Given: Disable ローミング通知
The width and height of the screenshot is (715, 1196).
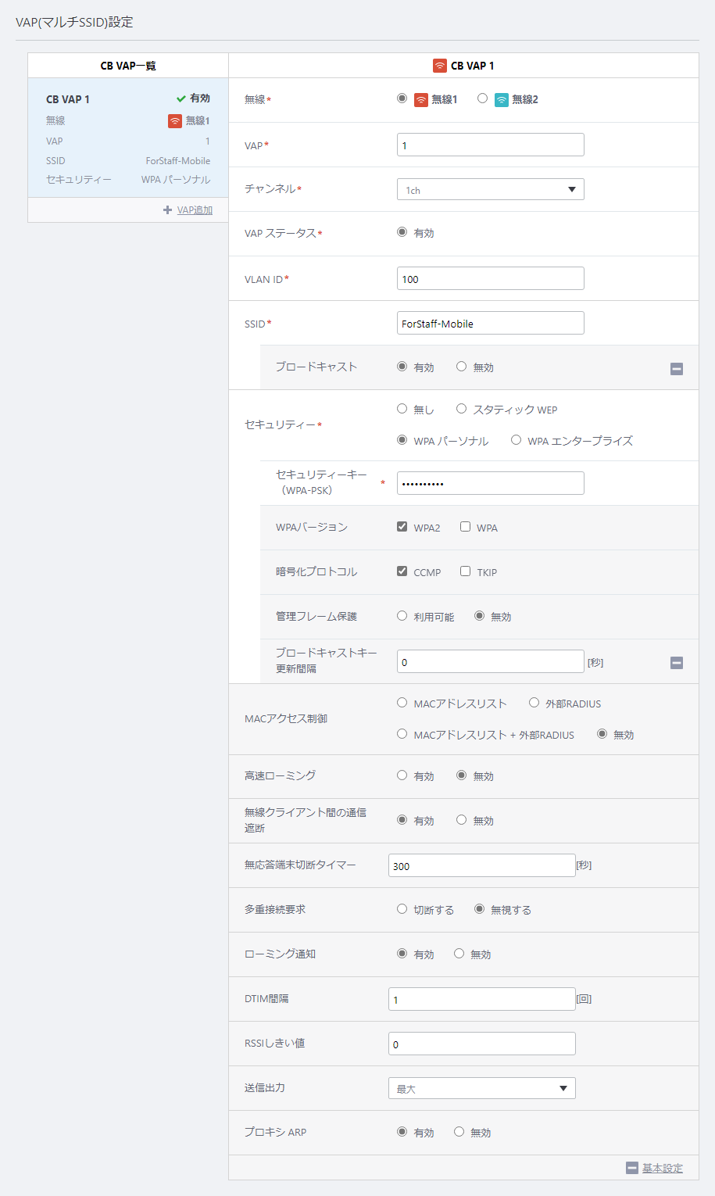Looking at the screenshot, I should click(x=459, y=954).
